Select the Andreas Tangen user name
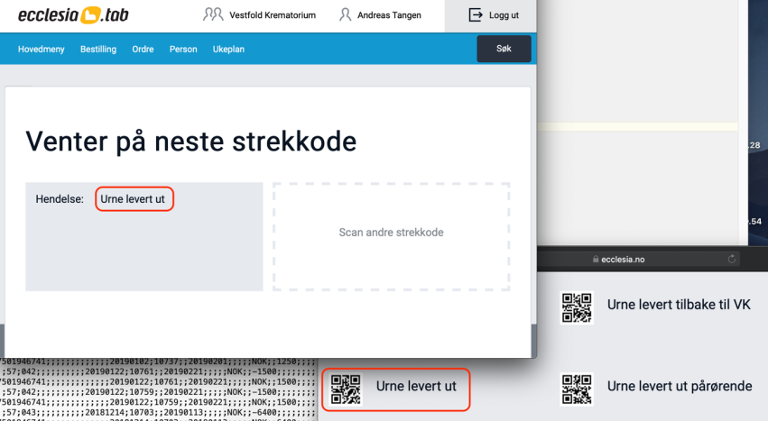This screenshot has height=421, width=768. (x=389, y=15)
